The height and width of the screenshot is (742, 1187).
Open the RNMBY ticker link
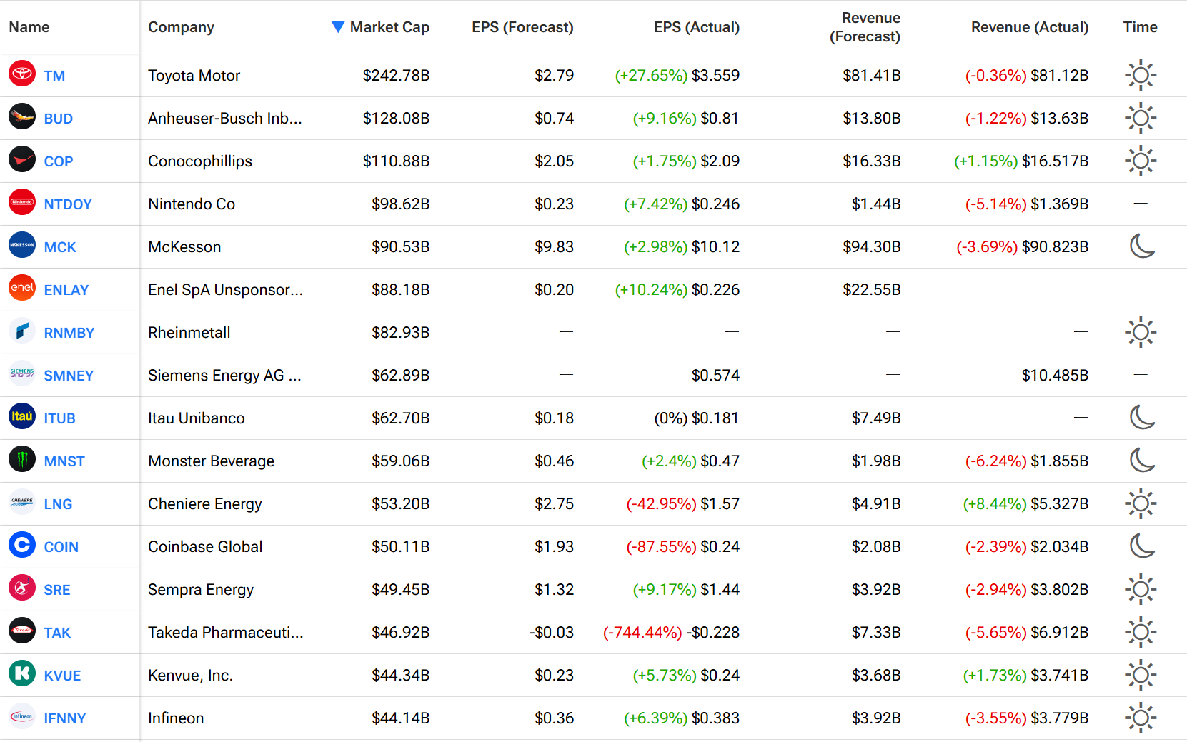pos(69,333)
